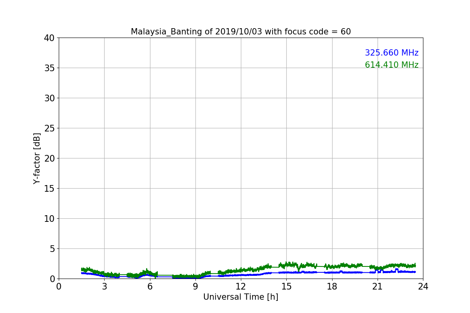Select the blue 325.660 MHz legend label
Screen dimensions: 470x313
point(392,53)
